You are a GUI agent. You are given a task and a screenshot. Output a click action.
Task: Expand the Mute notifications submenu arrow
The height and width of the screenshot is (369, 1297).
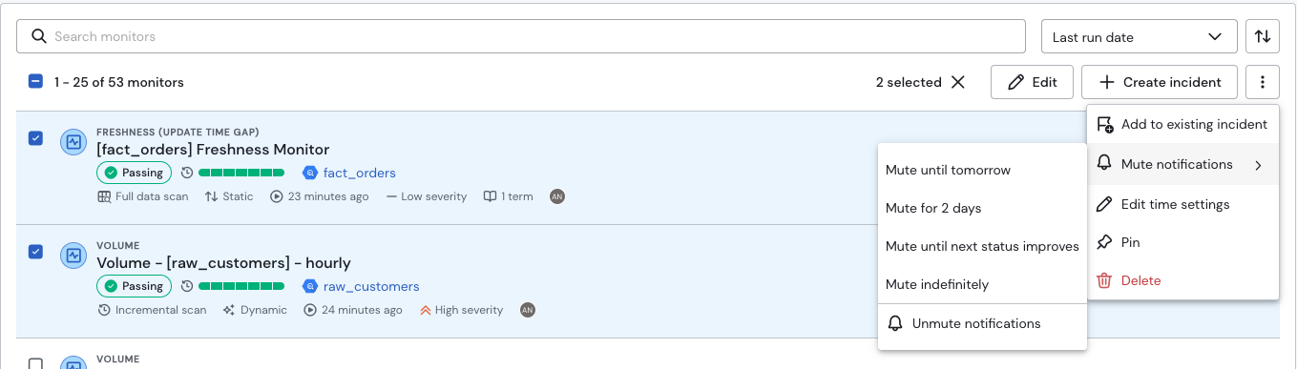(1258, 165)
